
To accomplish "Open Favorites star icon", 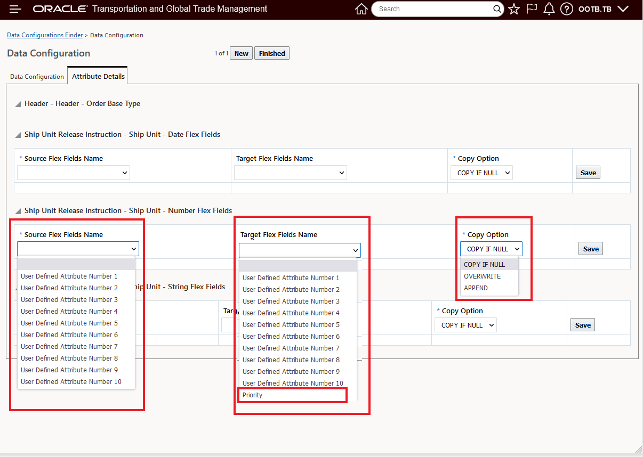I will 514,9.
